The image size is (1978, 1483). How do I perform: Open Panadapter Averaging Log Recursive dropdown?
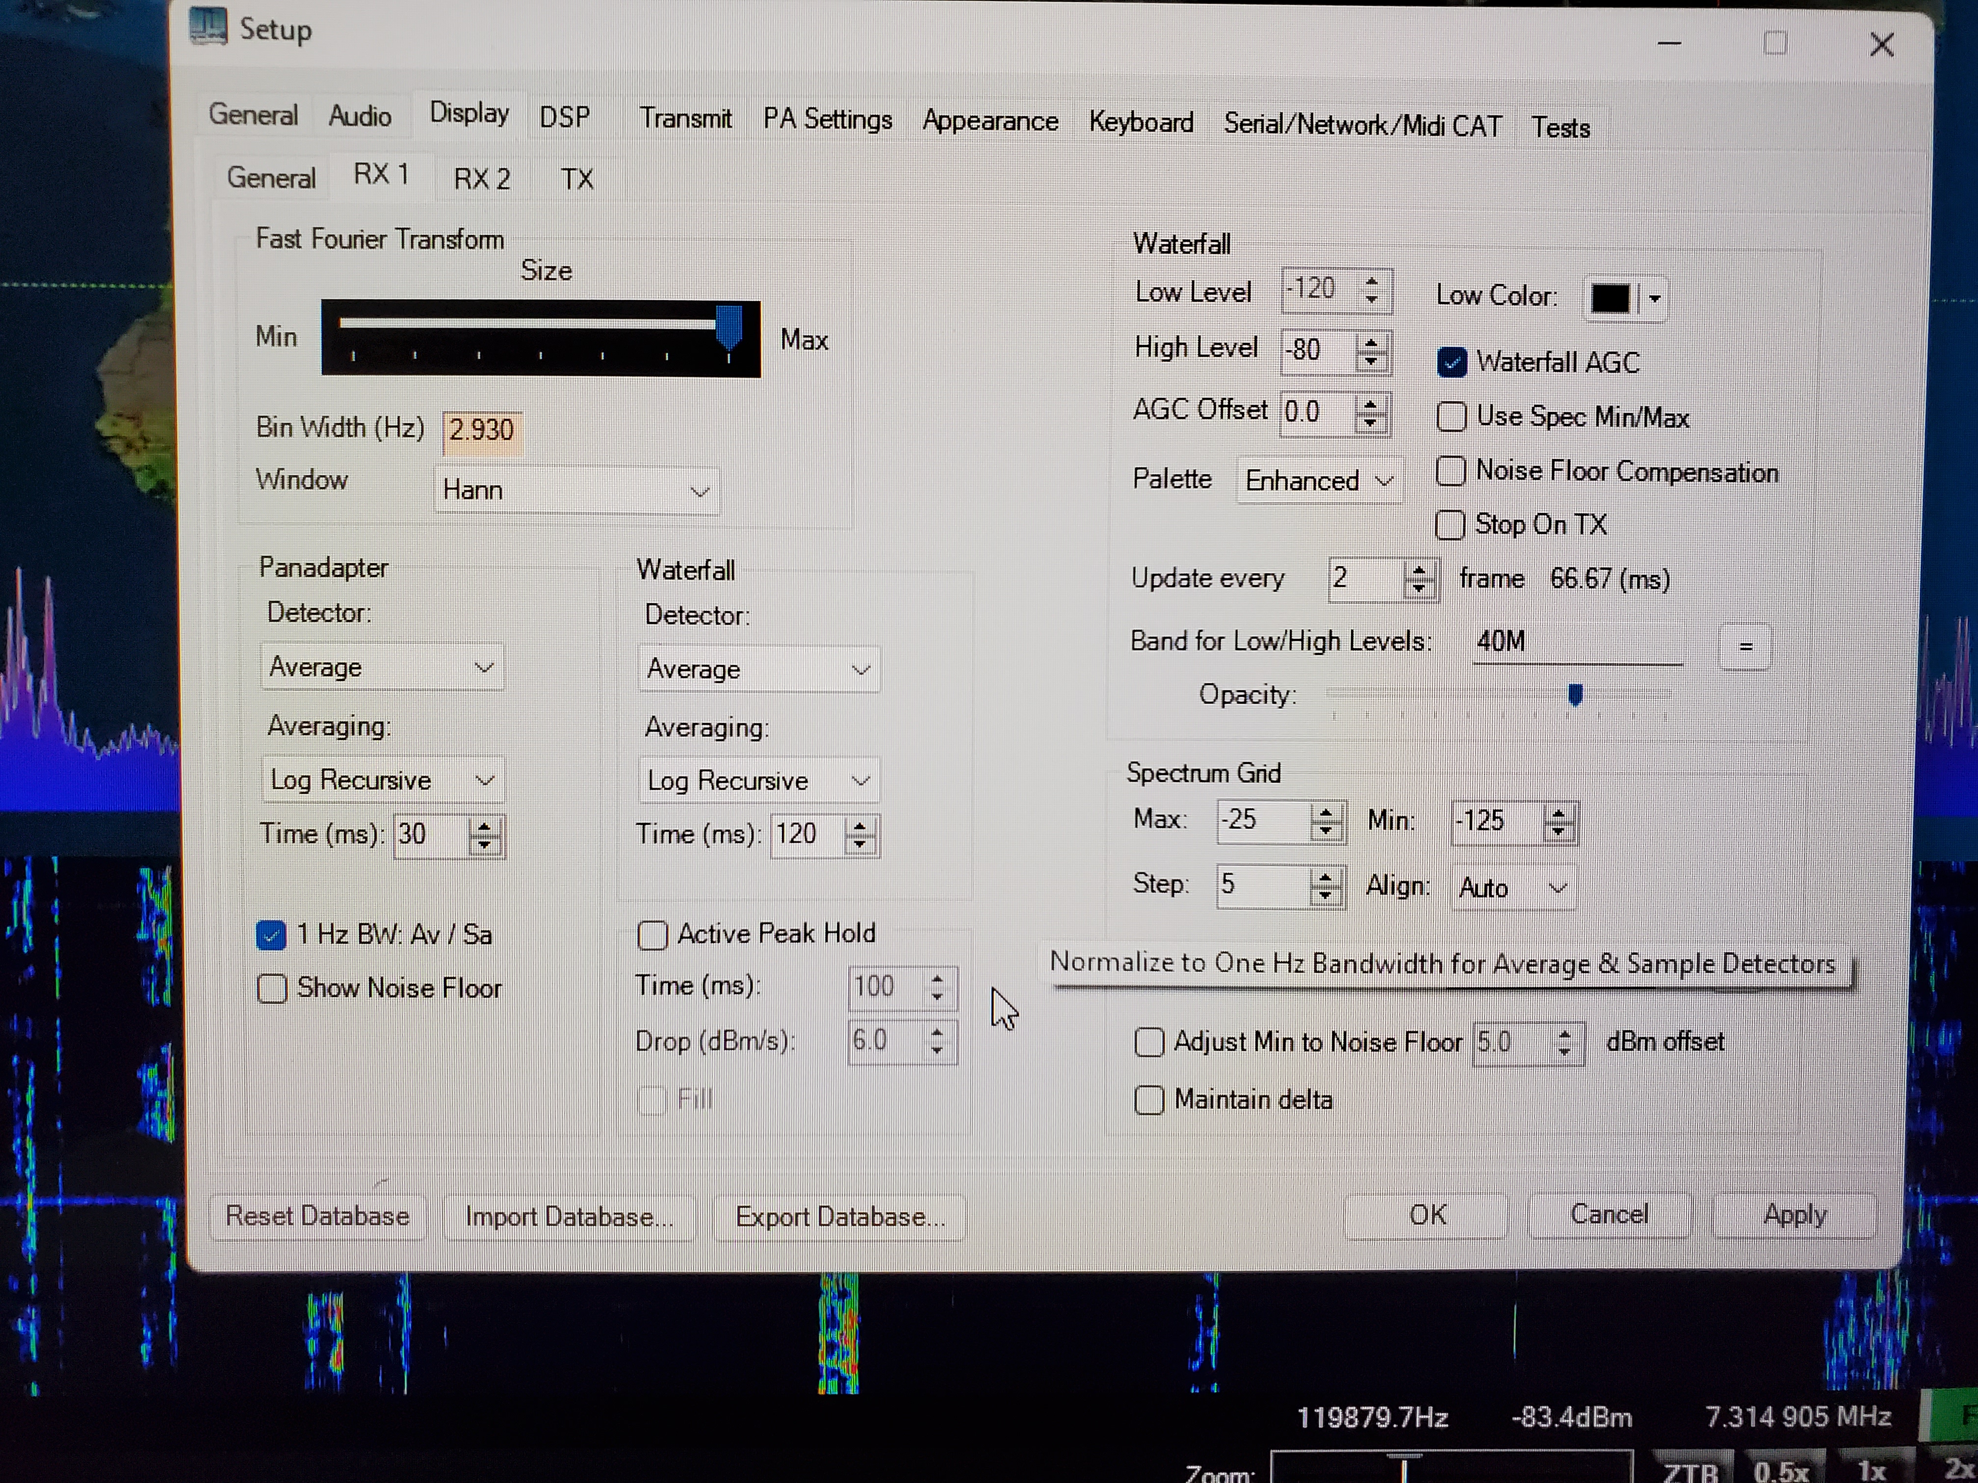pos(382,780)
